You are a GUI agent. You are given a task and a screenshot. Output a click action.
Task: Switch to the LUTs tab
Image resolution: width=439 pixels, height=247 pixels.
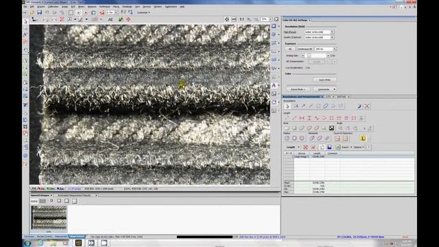(328, 97)
